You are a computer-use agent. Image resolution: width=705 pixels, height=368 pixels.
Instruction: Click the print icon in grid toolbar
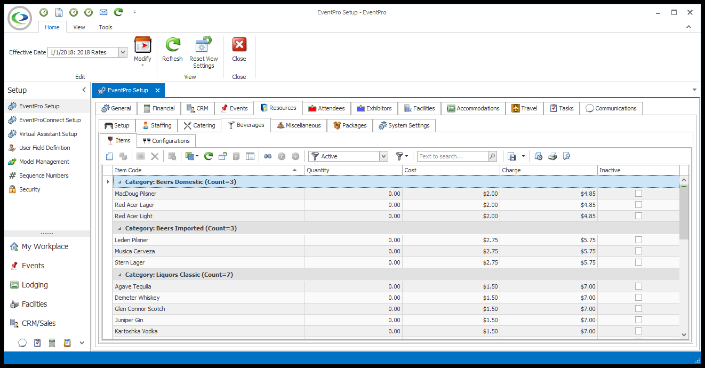point(552,156)
